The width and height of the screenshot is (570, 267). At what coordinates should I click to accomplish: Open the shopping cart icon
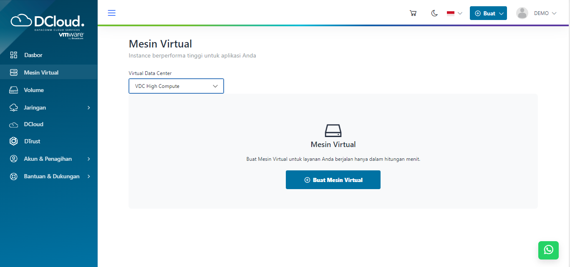[x=413, y=13]
